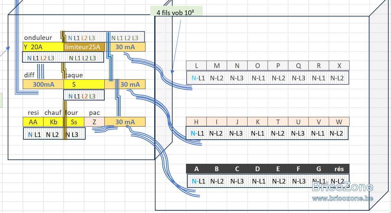Image resolution: width=391 pixels, height=213 pixels.
Task: Select the yellow 'S' taque cell
Action: coord(84,84)
